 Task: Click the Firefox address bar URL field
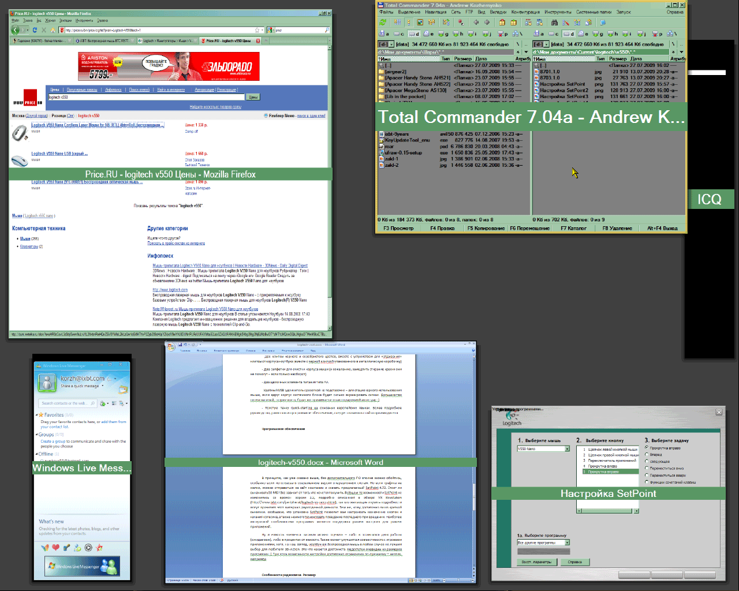162,30
